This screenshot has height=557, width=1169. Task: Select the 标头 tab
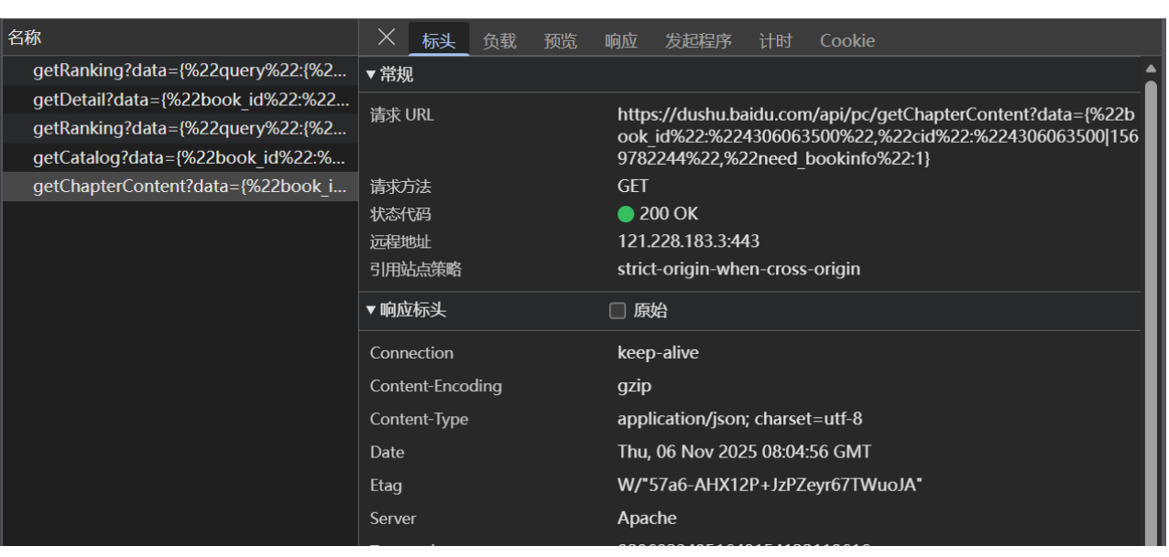click(439, 41)
